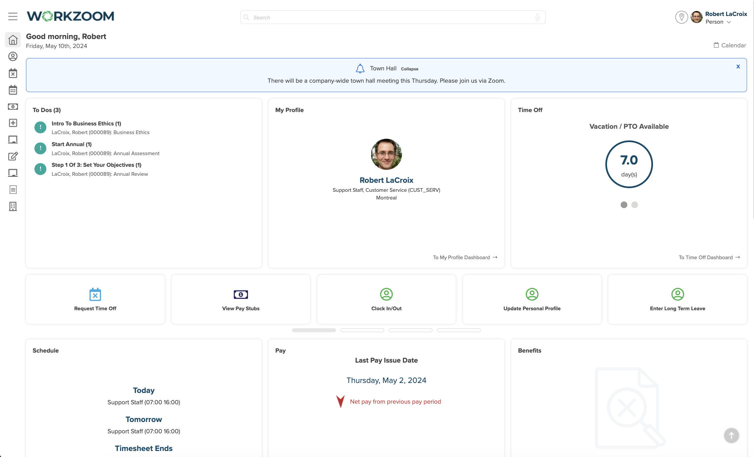754x457 pixels.
Task: Select the Clock In/Out icon
Action: click(386, 294)
